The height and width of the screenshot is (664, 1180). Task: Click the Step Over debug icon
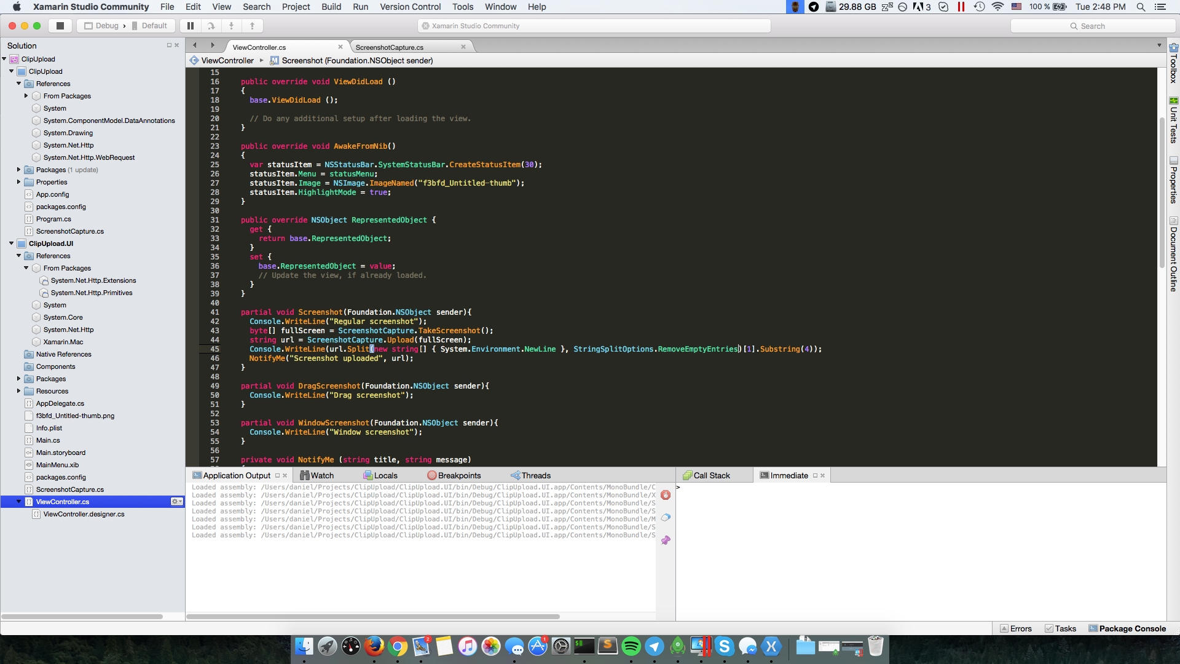click(x=211, y=26)
